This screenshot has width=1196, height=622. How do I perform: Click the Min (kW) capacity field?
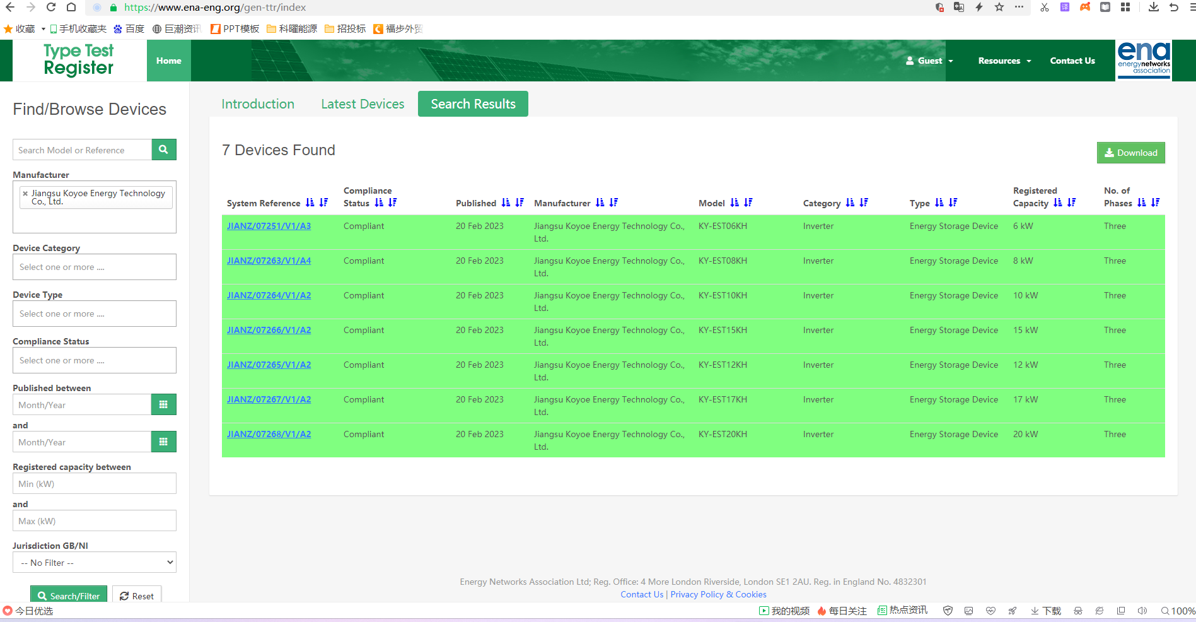click(95, 483)
